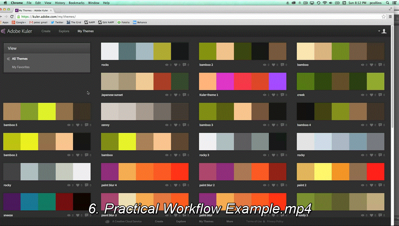The image size is (399, 226).
Task: Favorite bamboo 3 with its heart icon
Action: [x=274, y=125]
